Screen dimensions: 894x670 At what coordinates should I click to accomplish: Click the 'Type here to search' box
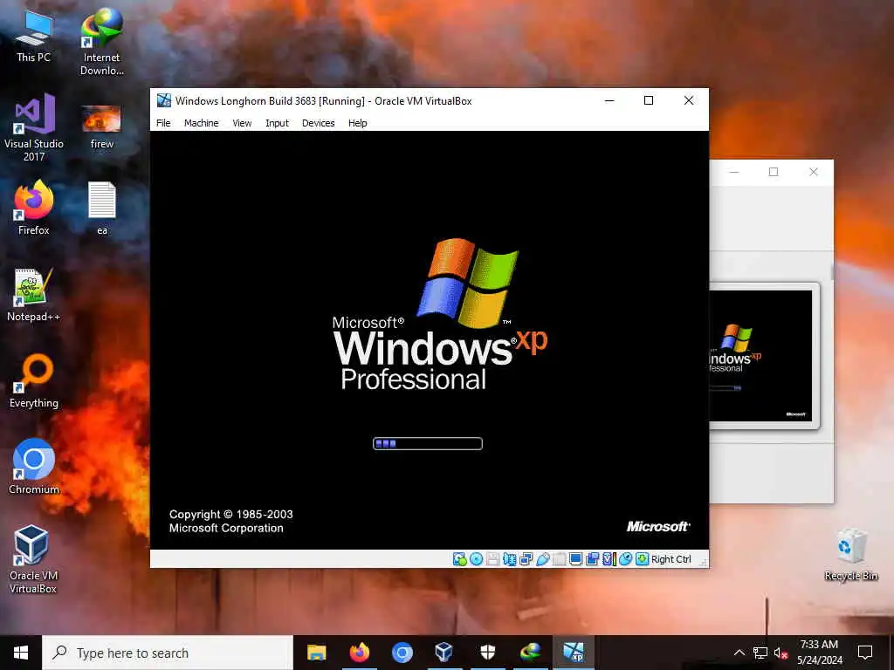[168, 653]
